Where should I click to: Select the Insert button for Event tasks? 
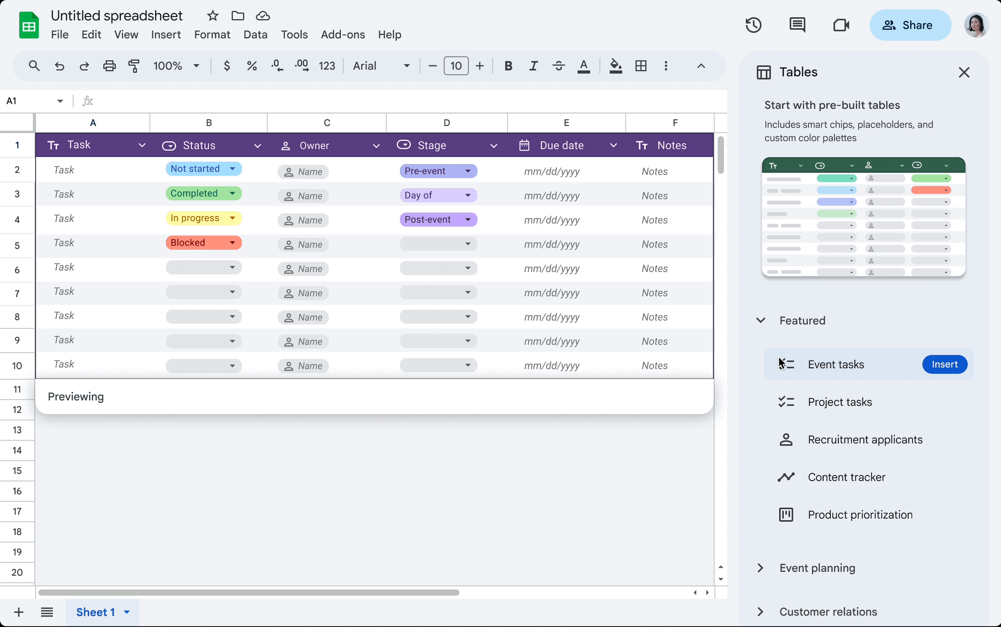click(945, 364)
